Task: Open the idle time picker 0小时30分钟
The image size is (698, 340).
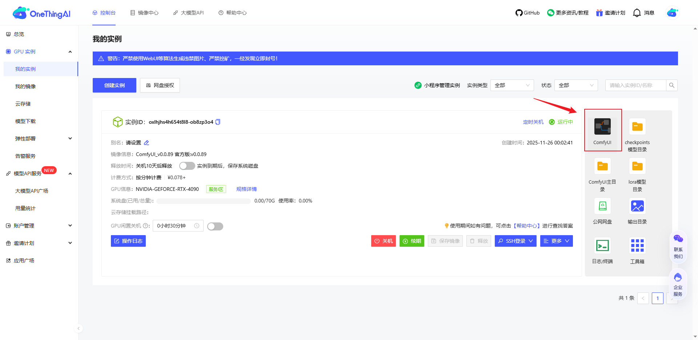Action: coord(178,226)
